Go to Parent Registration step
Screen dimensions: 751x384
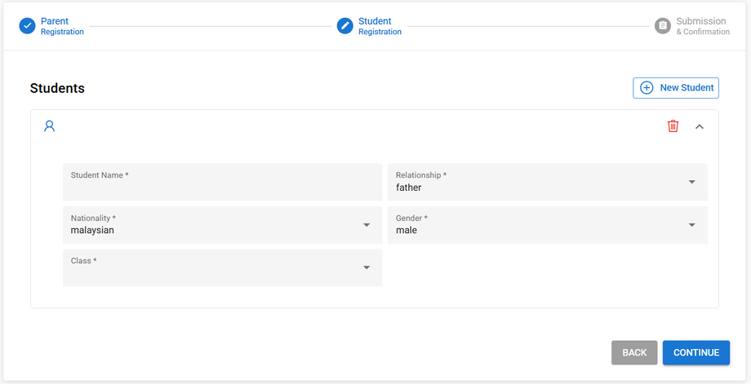pyautogui.click(x=62, y=26)
